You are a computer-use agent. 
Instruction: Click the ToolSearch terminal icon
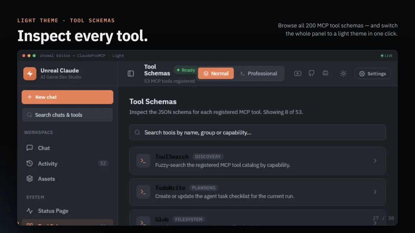tap(143, 161)
